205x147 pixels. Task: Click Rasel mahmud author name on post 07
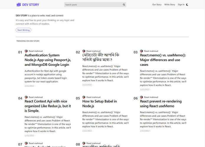click(x=36, y=143)
